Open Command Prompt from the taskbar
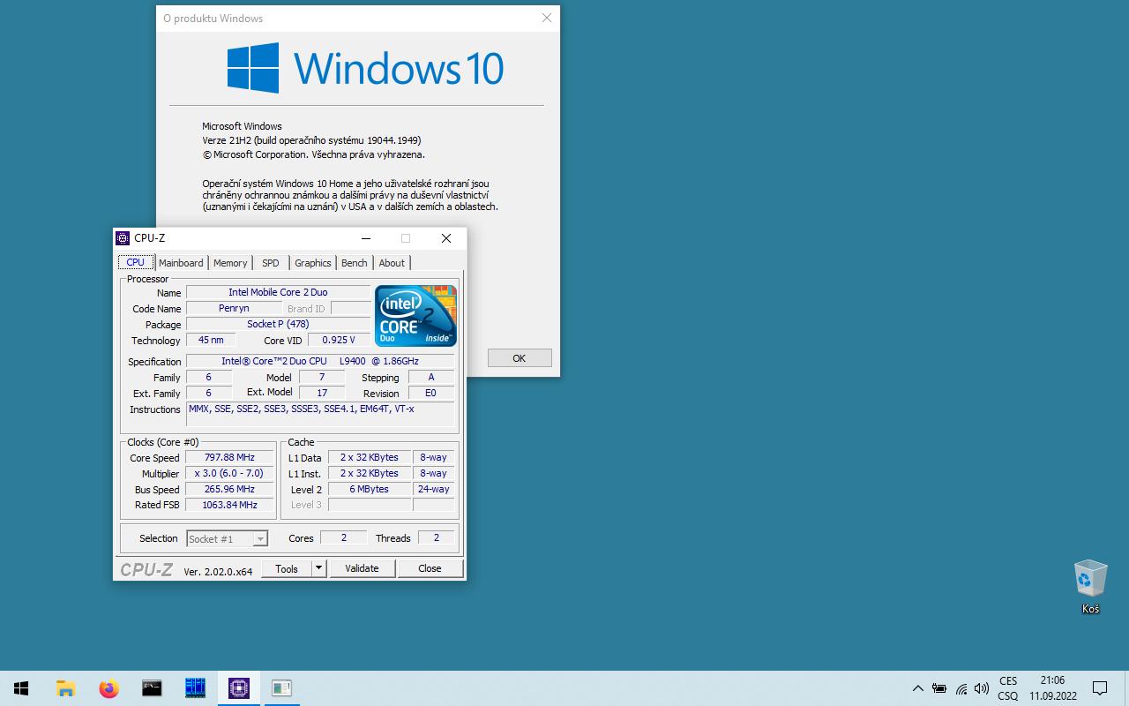 tap(152, 688)
